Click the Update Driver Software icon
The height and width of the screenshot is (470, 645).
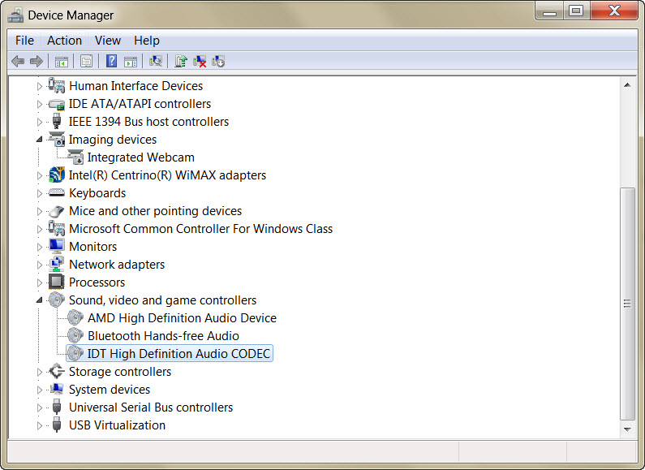pos(181,61)
